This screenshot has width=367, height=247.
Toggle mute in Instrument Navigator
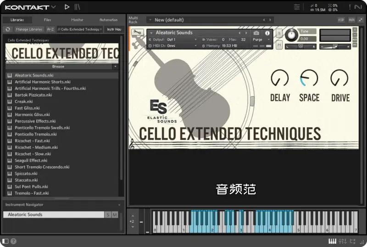(115, 215)
